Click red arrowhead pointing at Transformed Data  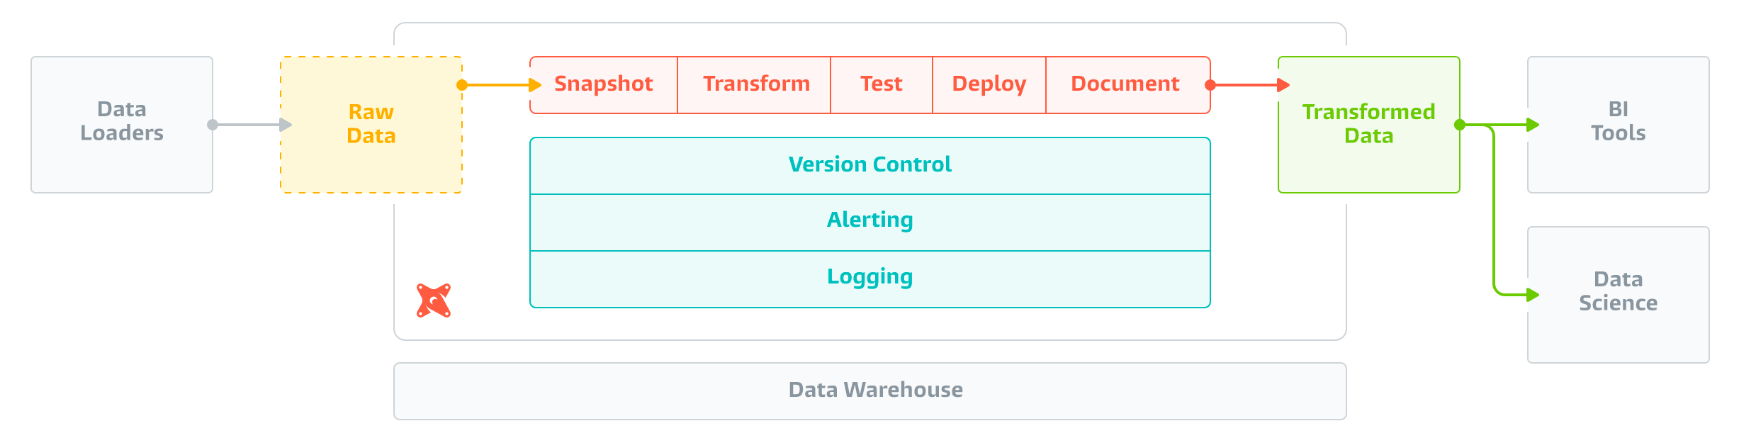[1283, 85]
